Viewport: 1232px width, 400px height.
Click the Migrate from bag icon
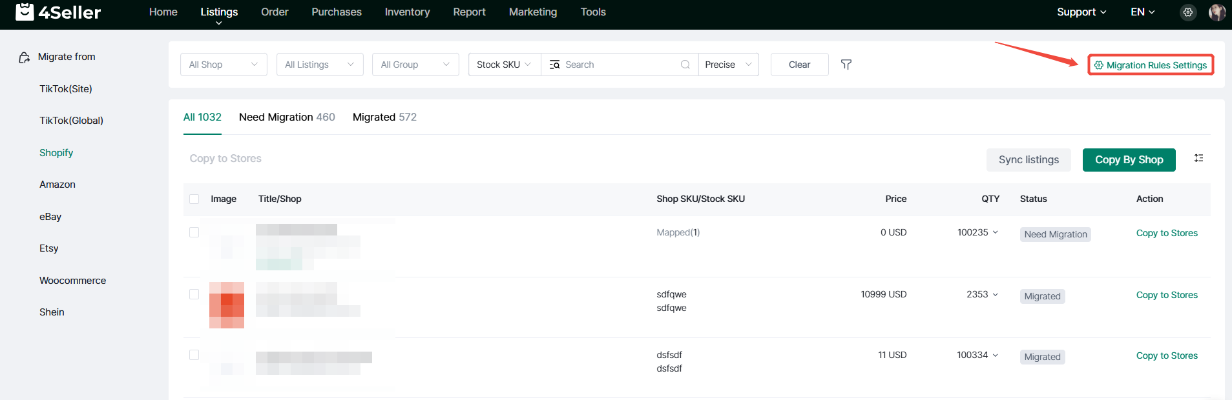(x=25, y=57)
